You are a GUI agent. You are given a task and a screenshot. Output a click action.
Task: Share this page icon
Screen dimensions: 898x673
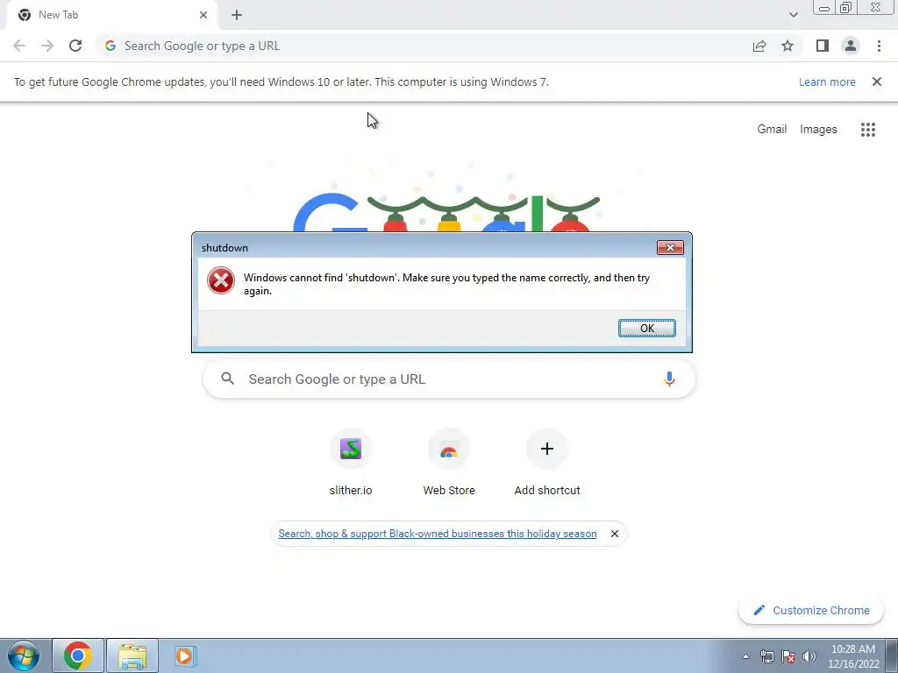(759, 46)
